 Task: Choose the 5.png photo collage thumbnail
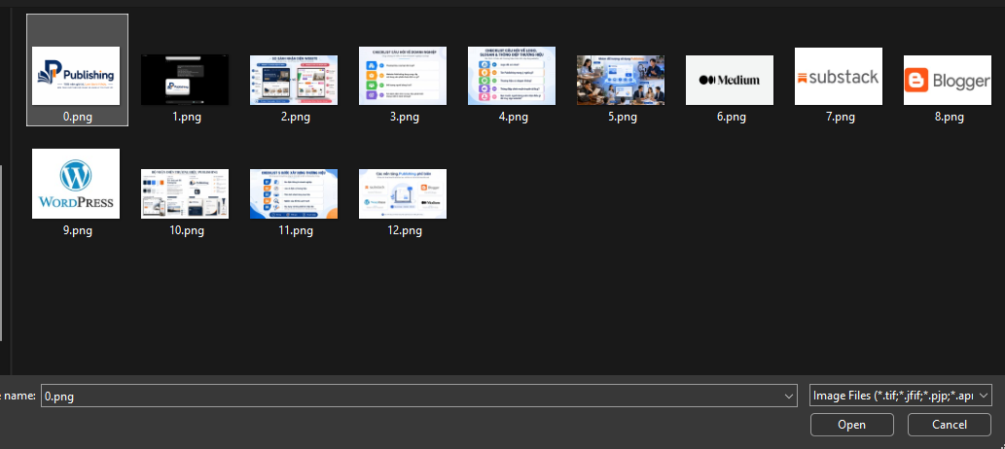point(621,80)
